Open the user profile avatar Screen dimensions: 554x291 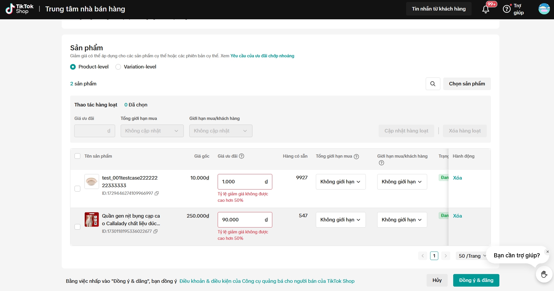point(544,9)
